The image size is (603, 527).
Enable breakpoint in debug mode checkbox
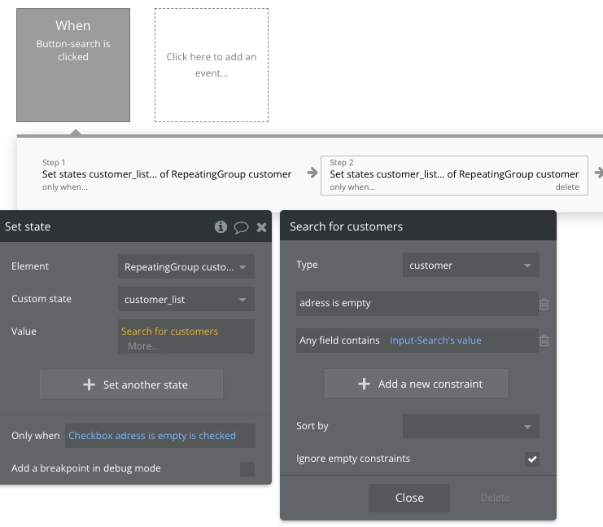point(247,469)
